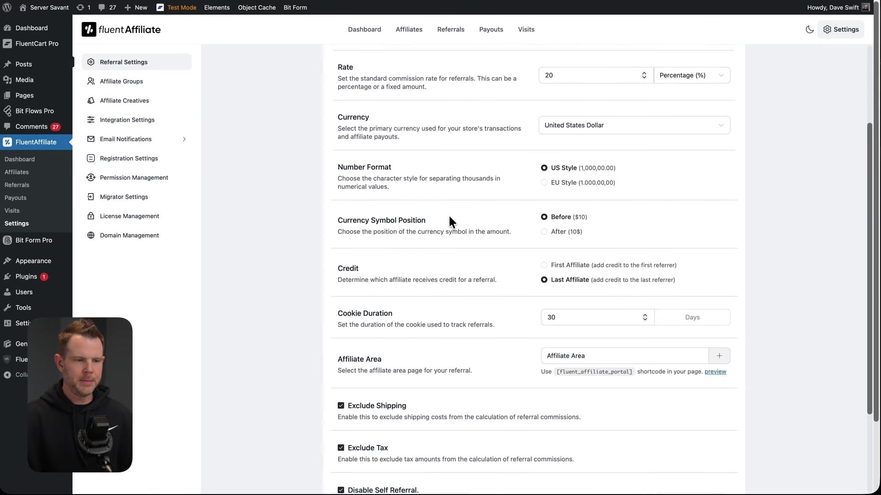
Task: Choose After currency symbol position
Action: tap(544, 231)
